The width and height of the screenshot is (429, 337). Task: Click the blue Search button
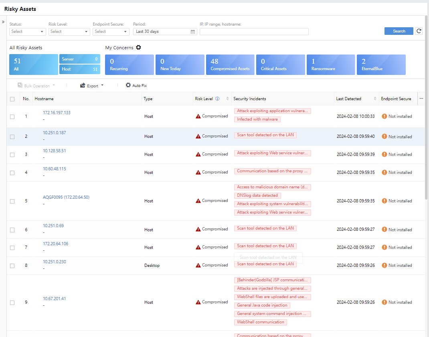point(399,31)
